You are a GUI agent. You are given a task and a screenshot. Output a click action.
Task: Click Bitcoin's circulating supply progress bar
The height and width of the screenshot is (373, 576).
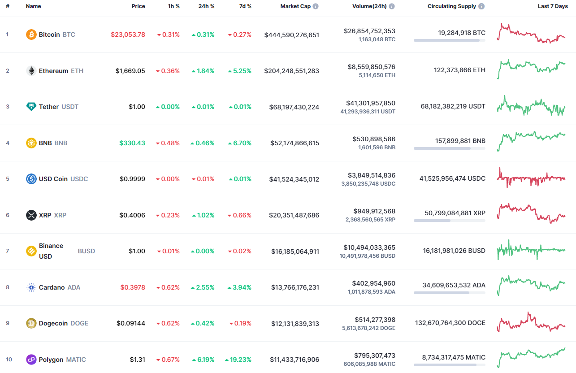tap(449, 40)
